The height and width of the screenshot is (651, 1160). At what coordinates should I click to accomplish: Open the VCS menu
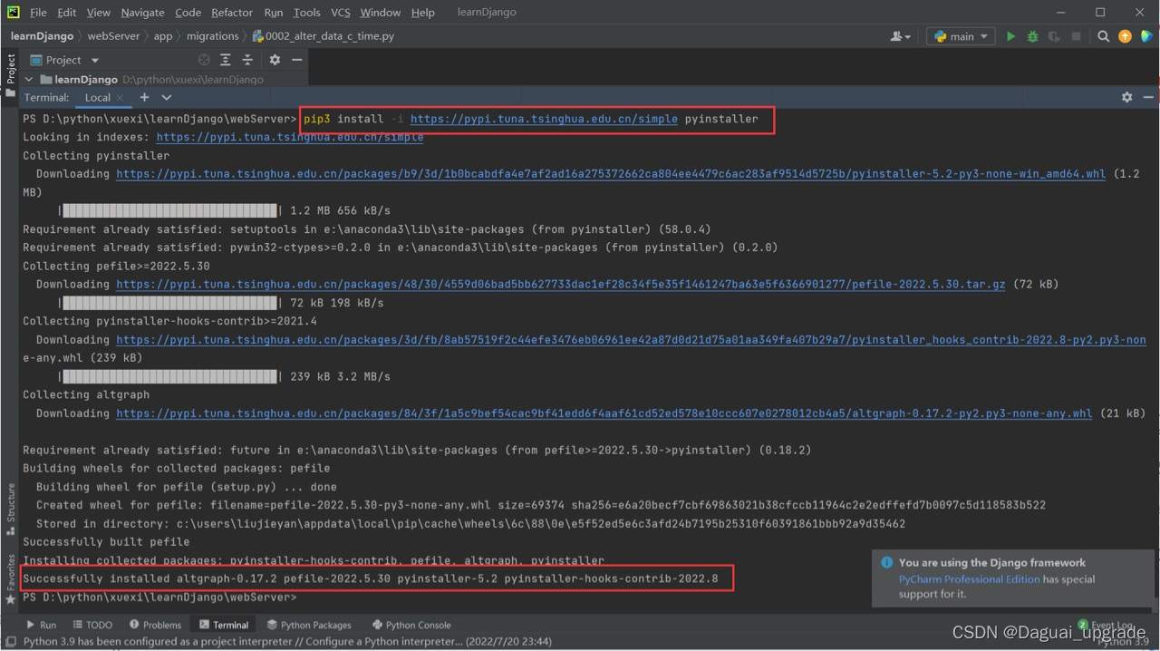tap(340, 13)
